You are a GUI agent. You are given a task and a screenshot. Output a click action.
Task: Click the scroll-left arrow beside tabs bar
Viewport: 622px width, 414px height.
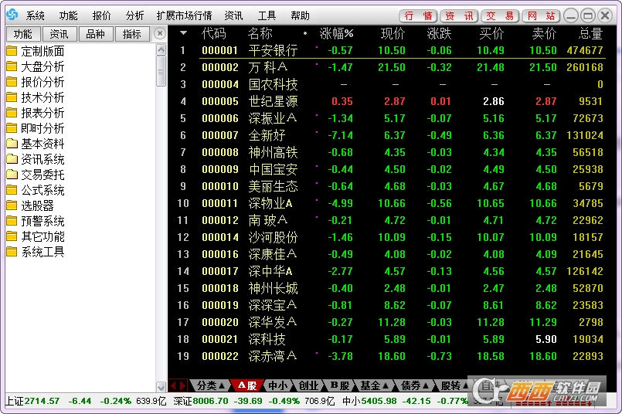tap(173, 385)
